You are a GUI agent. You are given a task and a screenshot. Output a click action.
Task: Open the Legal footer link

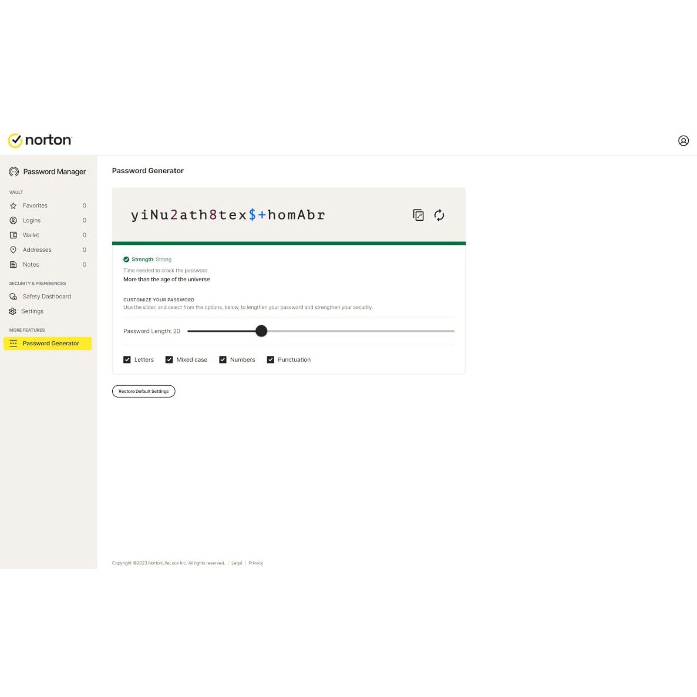click(237, 563)
